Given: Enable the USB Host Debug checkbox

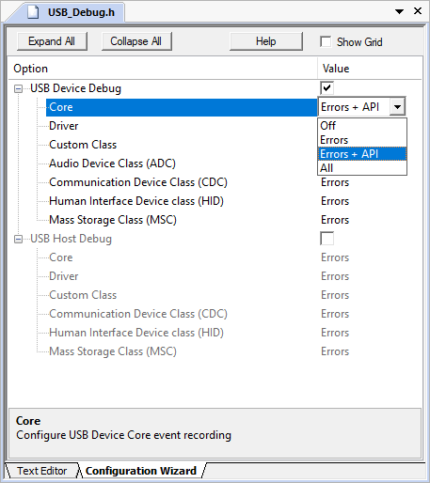Looking at the screenshot, I should coord(326,239).
